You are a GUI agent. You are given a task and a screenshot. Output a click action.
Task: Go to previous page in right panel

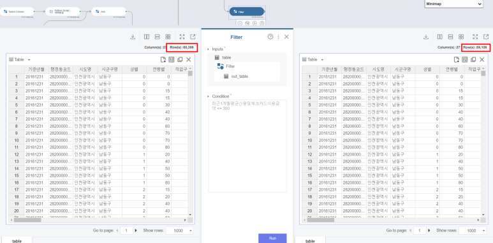(410, 230)
